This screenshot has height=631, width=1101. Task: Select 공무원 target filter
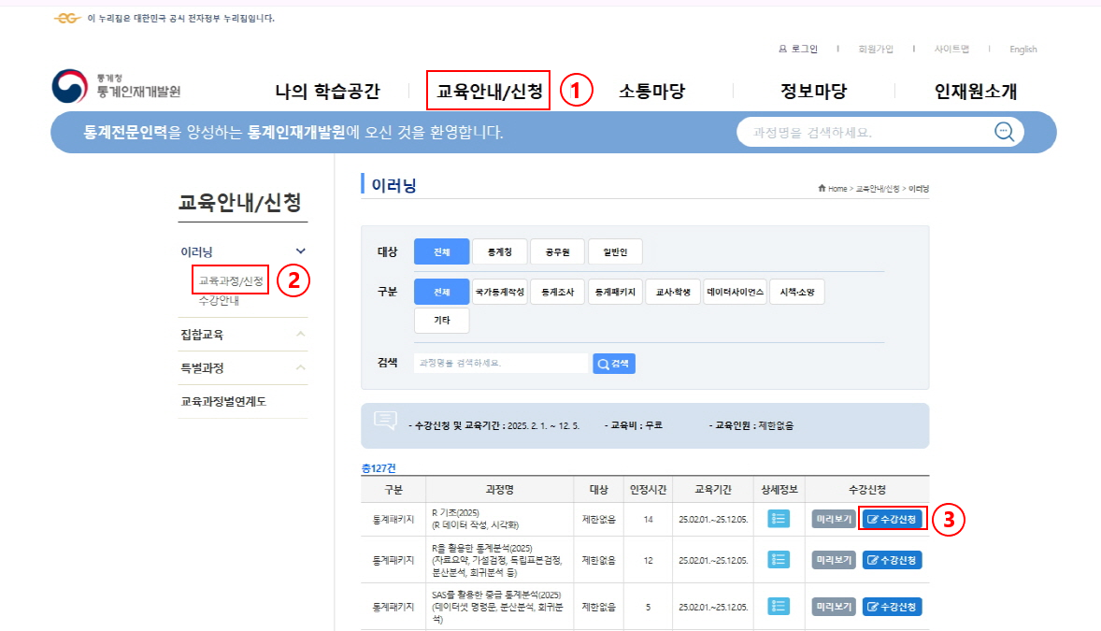pos(558,251)
